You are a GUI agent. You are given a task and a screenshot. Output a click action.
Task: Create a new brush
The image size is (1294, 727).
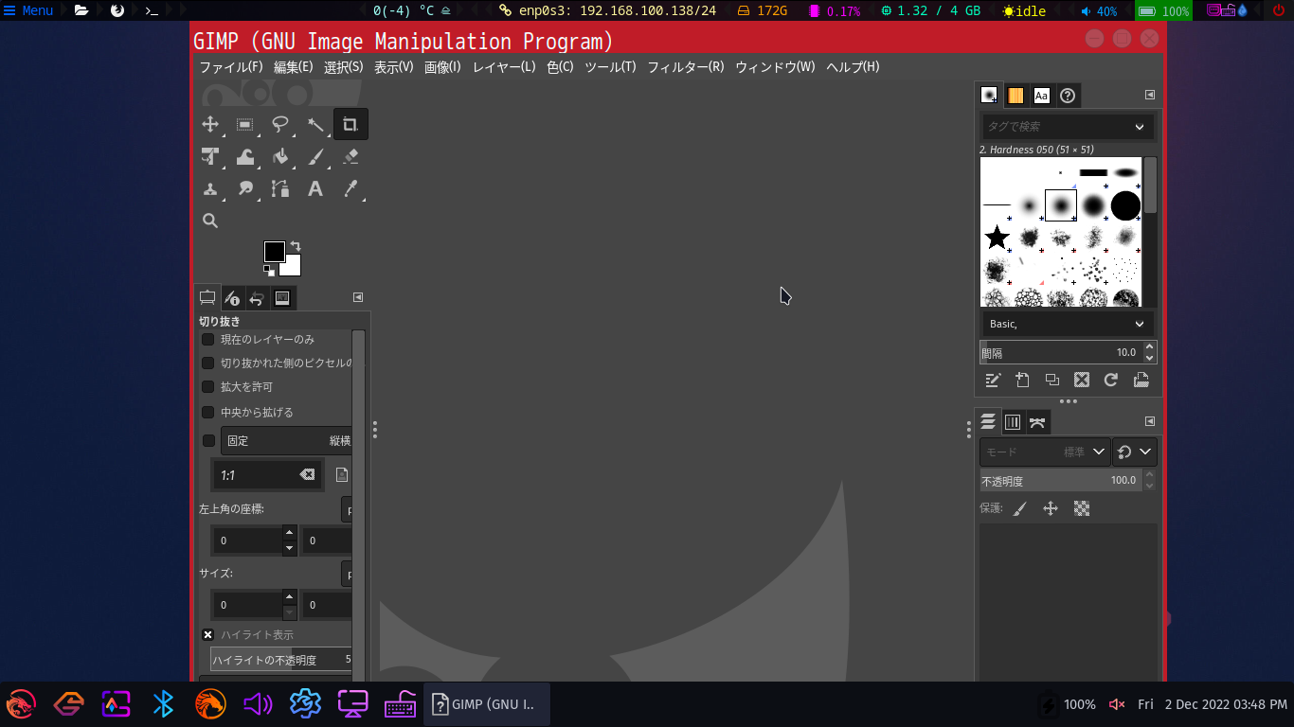coord(1022,380)
